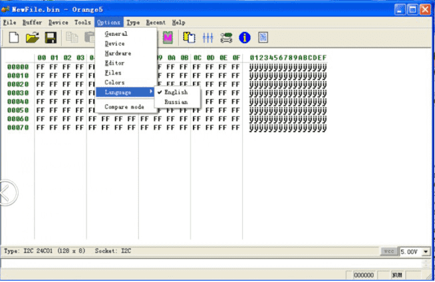435x282 pixels.
Task: Click Socket: I2C status text
Action: click(x=113, y=251)
